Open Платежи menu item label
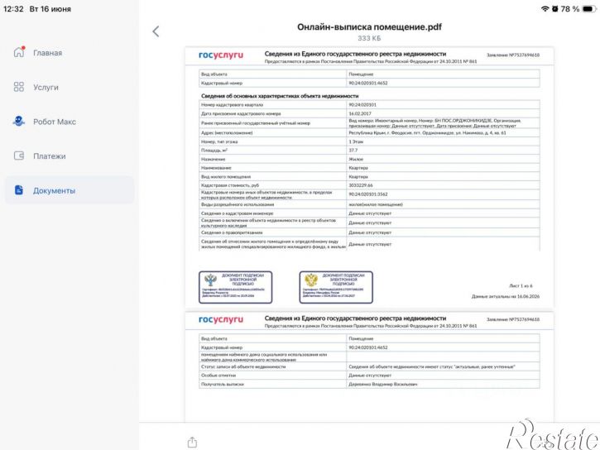600x450 pixels. click(x=50, y=156)
